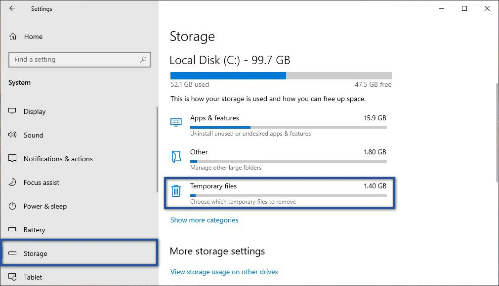Click the Apps & features keyboard icon
Screen dimensions: 499x286
pyautogui.click(x=176, y=122)
